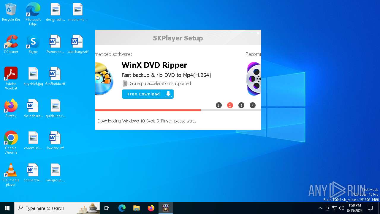The width and height of the screenshot is (380, 214).
Task: Open the Google Chrome desktop shortcut
Action: (11, 143)
